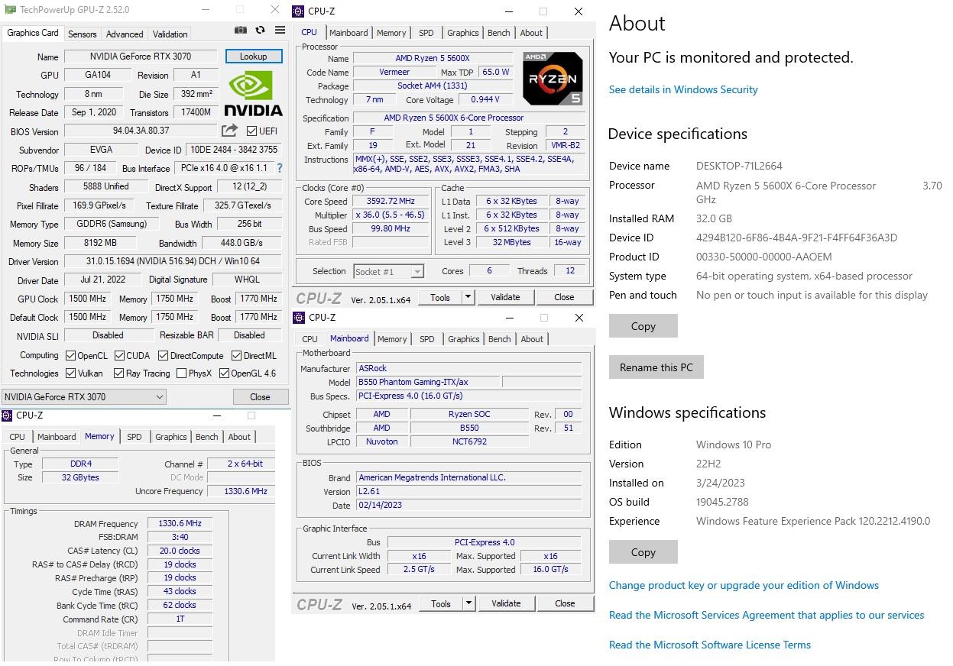This screenshot has height=666, width=953.
Task: Share BIOS version via export icon
Action: [229, 131]
